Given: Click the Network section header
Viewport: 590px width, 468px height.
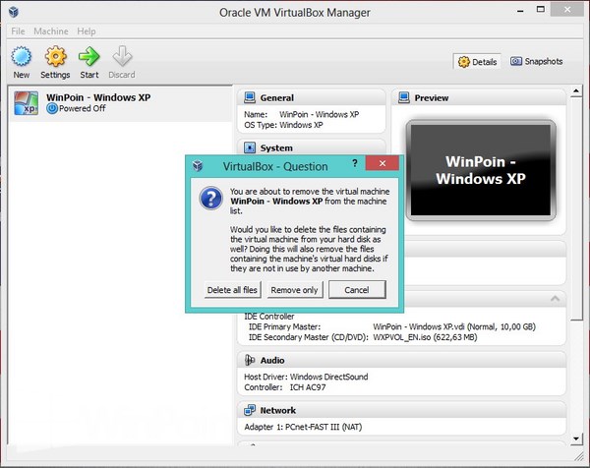Looking at the screenshot, I should pos(401,410).
